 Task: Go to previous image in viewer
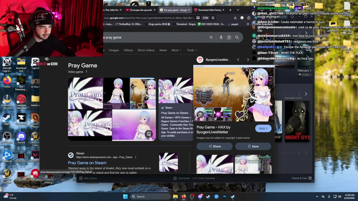point(238,59)
